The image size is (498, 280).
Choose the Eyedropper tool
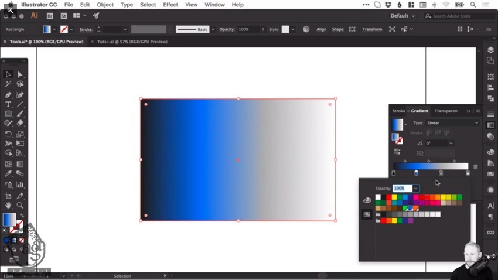click(x=8, y=173)
